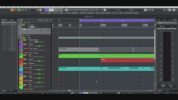The width and height of the screenshot is (178, 100).
Task: Click the left zone layout icon
Action: [x=169, y=10]
